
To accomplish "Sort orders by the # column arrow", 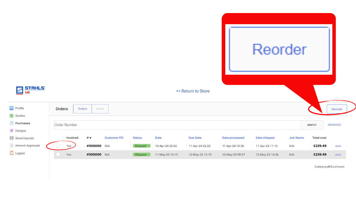I will (x=90, y=138).
